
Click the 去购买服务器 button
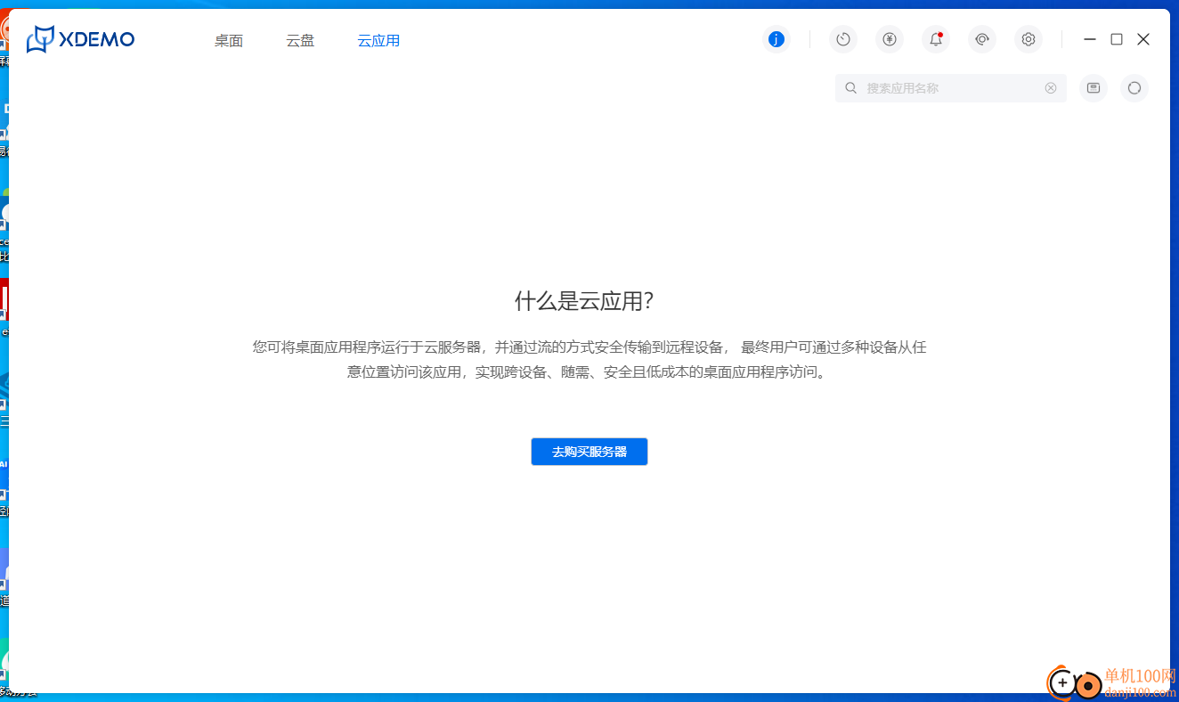589,452
